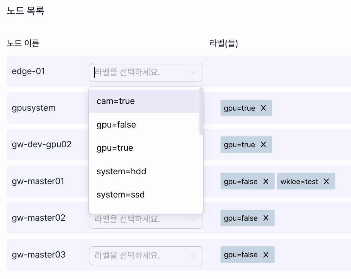Remove gpu=true label from gpusystem
The height and width of the screenshot is (279, 351).
(x=263, y=108)
